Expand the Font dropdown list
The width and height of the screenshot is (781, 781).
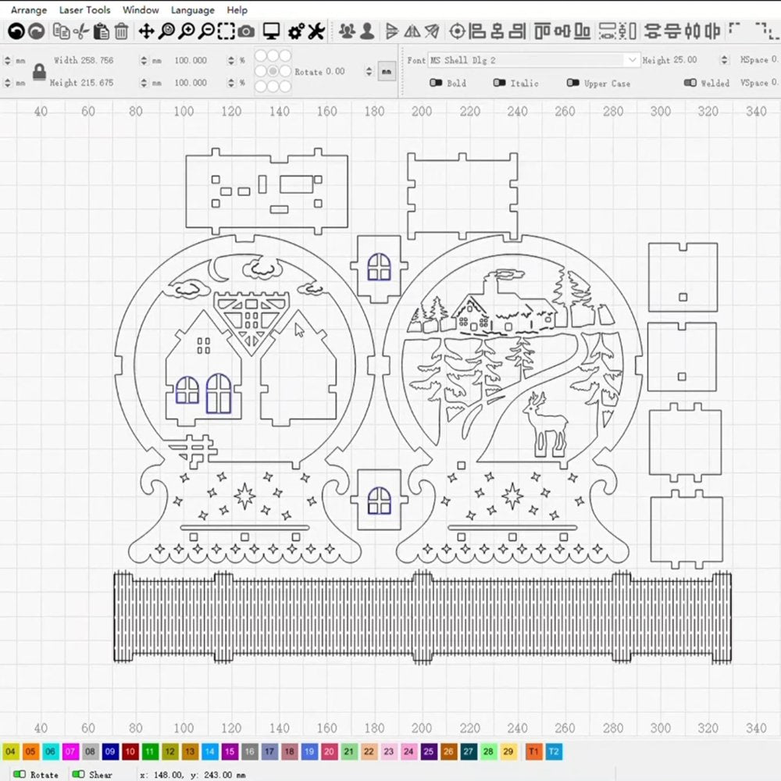(x=632, y=60)
